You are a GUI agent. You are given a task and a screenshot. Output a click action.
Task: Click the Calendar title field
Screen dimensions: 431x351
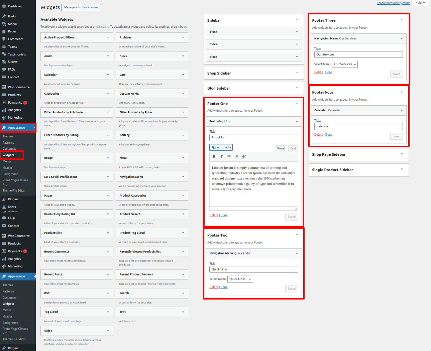(358, 126)
